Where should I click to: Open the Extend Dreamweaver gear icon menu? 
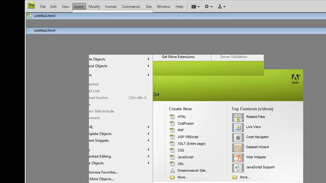209,7
